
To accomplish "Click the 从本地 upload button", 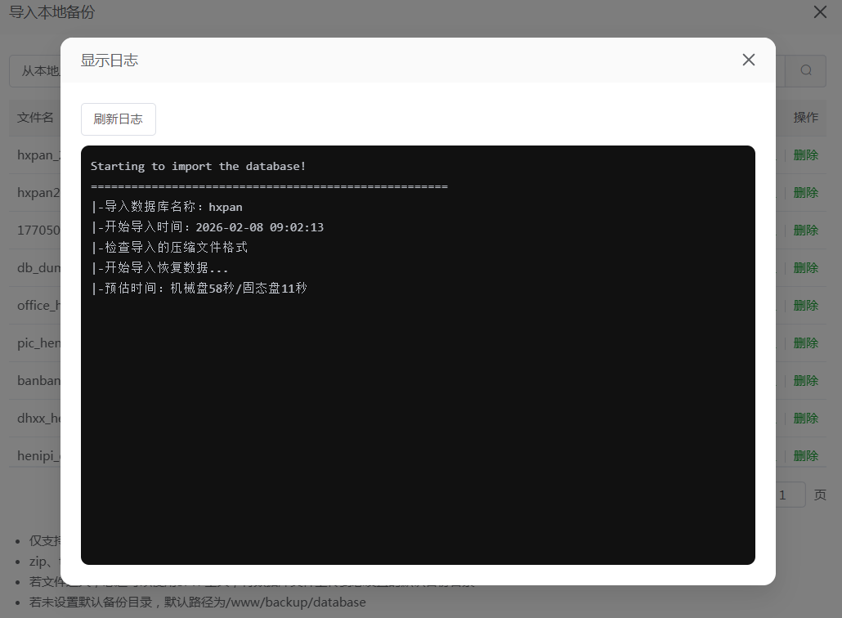I will (38, 71).
